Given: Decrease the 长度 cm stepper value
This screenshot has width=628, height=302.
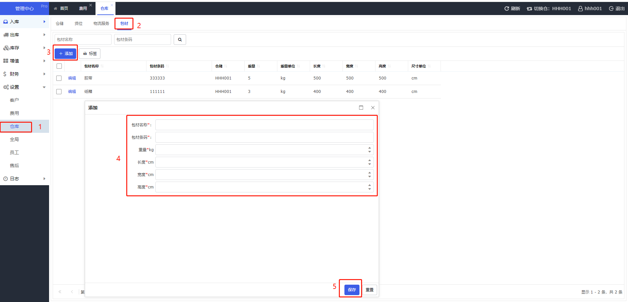Looking at the screenshot, I should tap(370, 164).
